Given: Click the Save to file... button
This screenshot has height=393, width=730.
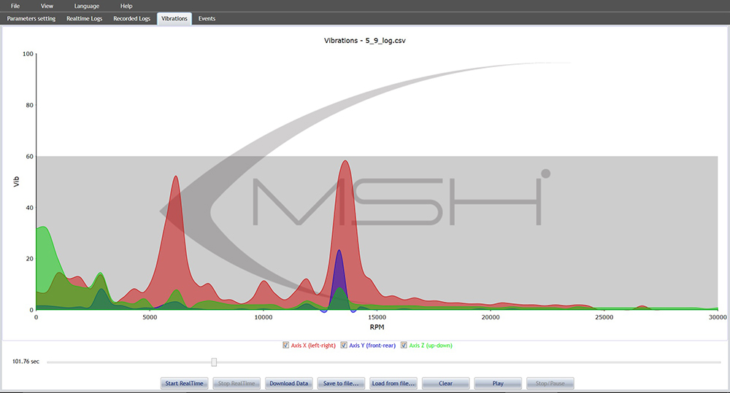Looking at the screenshot, I should tap(341, 384).
